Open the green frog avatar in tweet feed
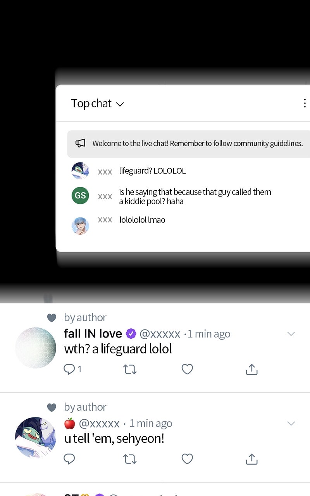Viewport: 310px width, 496px height. 36,437
